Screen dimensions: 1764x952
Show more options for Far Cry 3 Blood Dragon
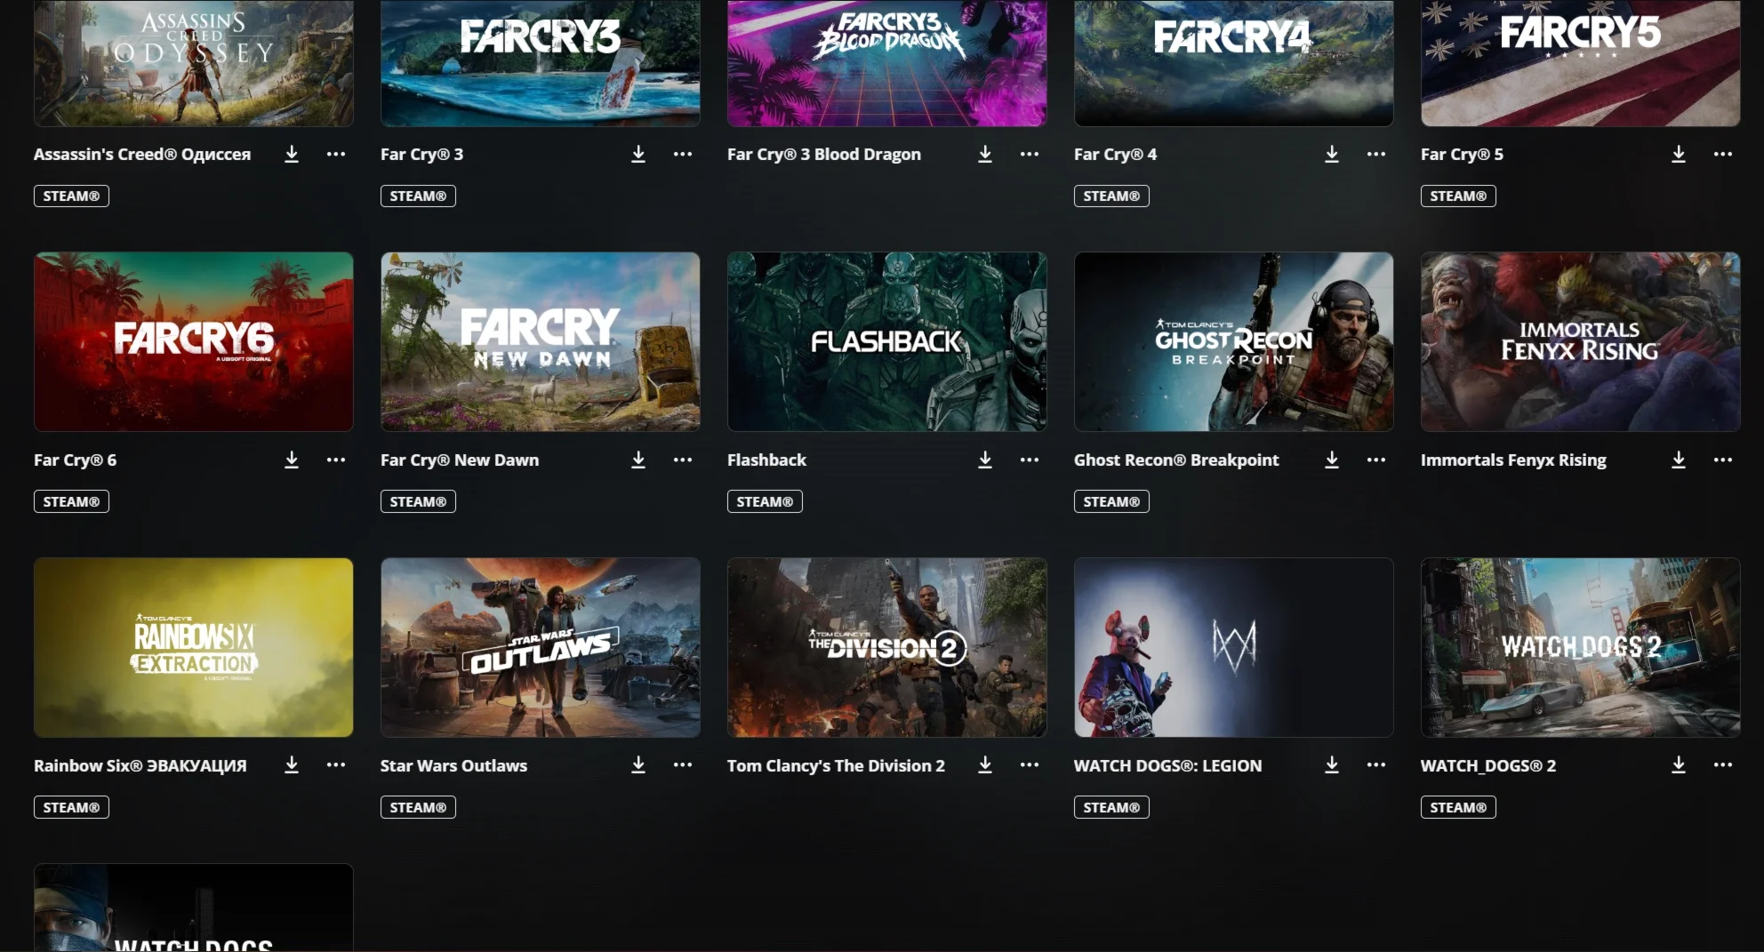[1030, 154]
